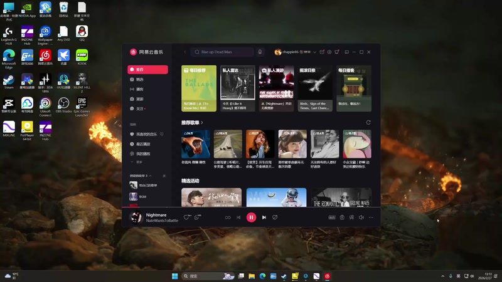Click the microphone voice search icon

coord(260,52)
